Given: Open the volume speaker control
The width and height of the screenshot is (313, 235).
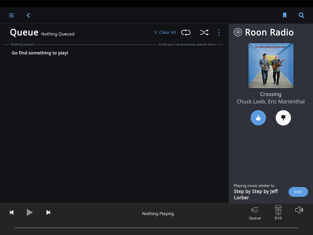Looking at the screenshot, I should click(x=299, y=210).
